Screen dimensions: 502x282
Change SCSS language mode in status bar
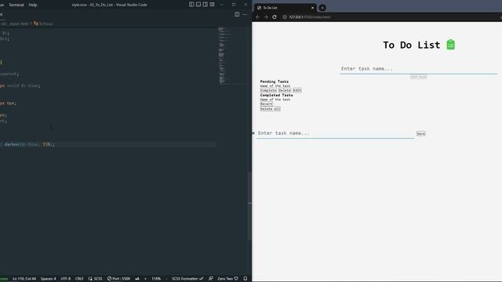click(96, 279)
